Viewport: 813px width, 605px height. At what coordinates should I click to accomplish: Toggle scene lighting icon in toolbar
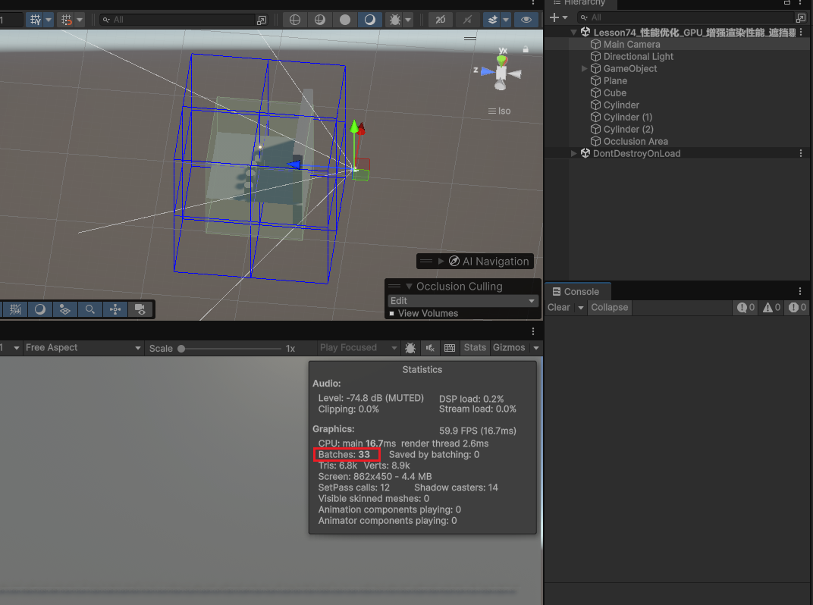469,20
